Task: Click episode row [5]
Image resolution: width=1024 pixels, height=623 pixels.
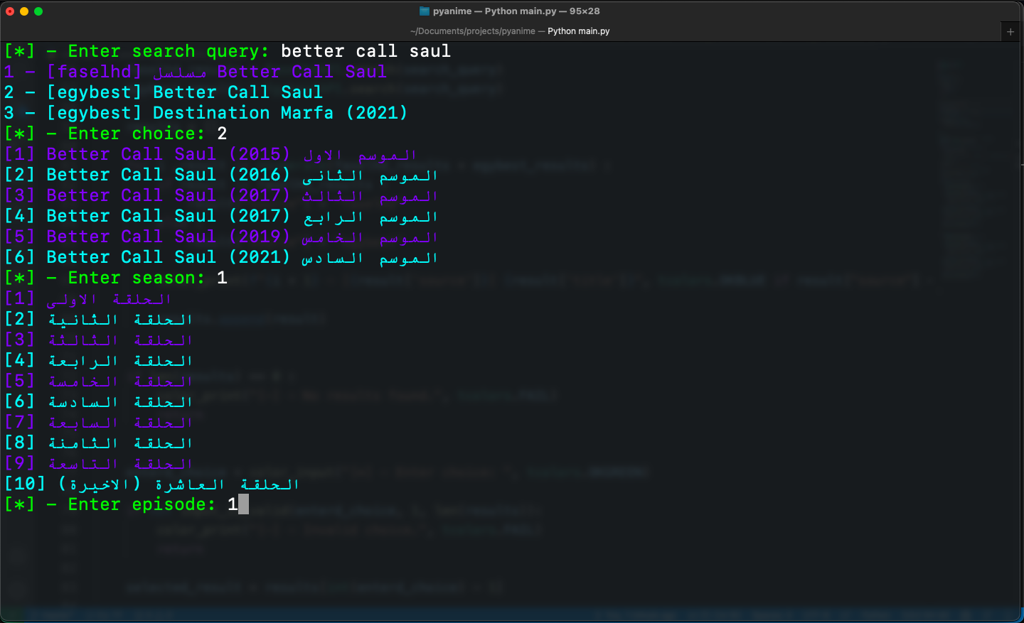Action: point(99,381)
